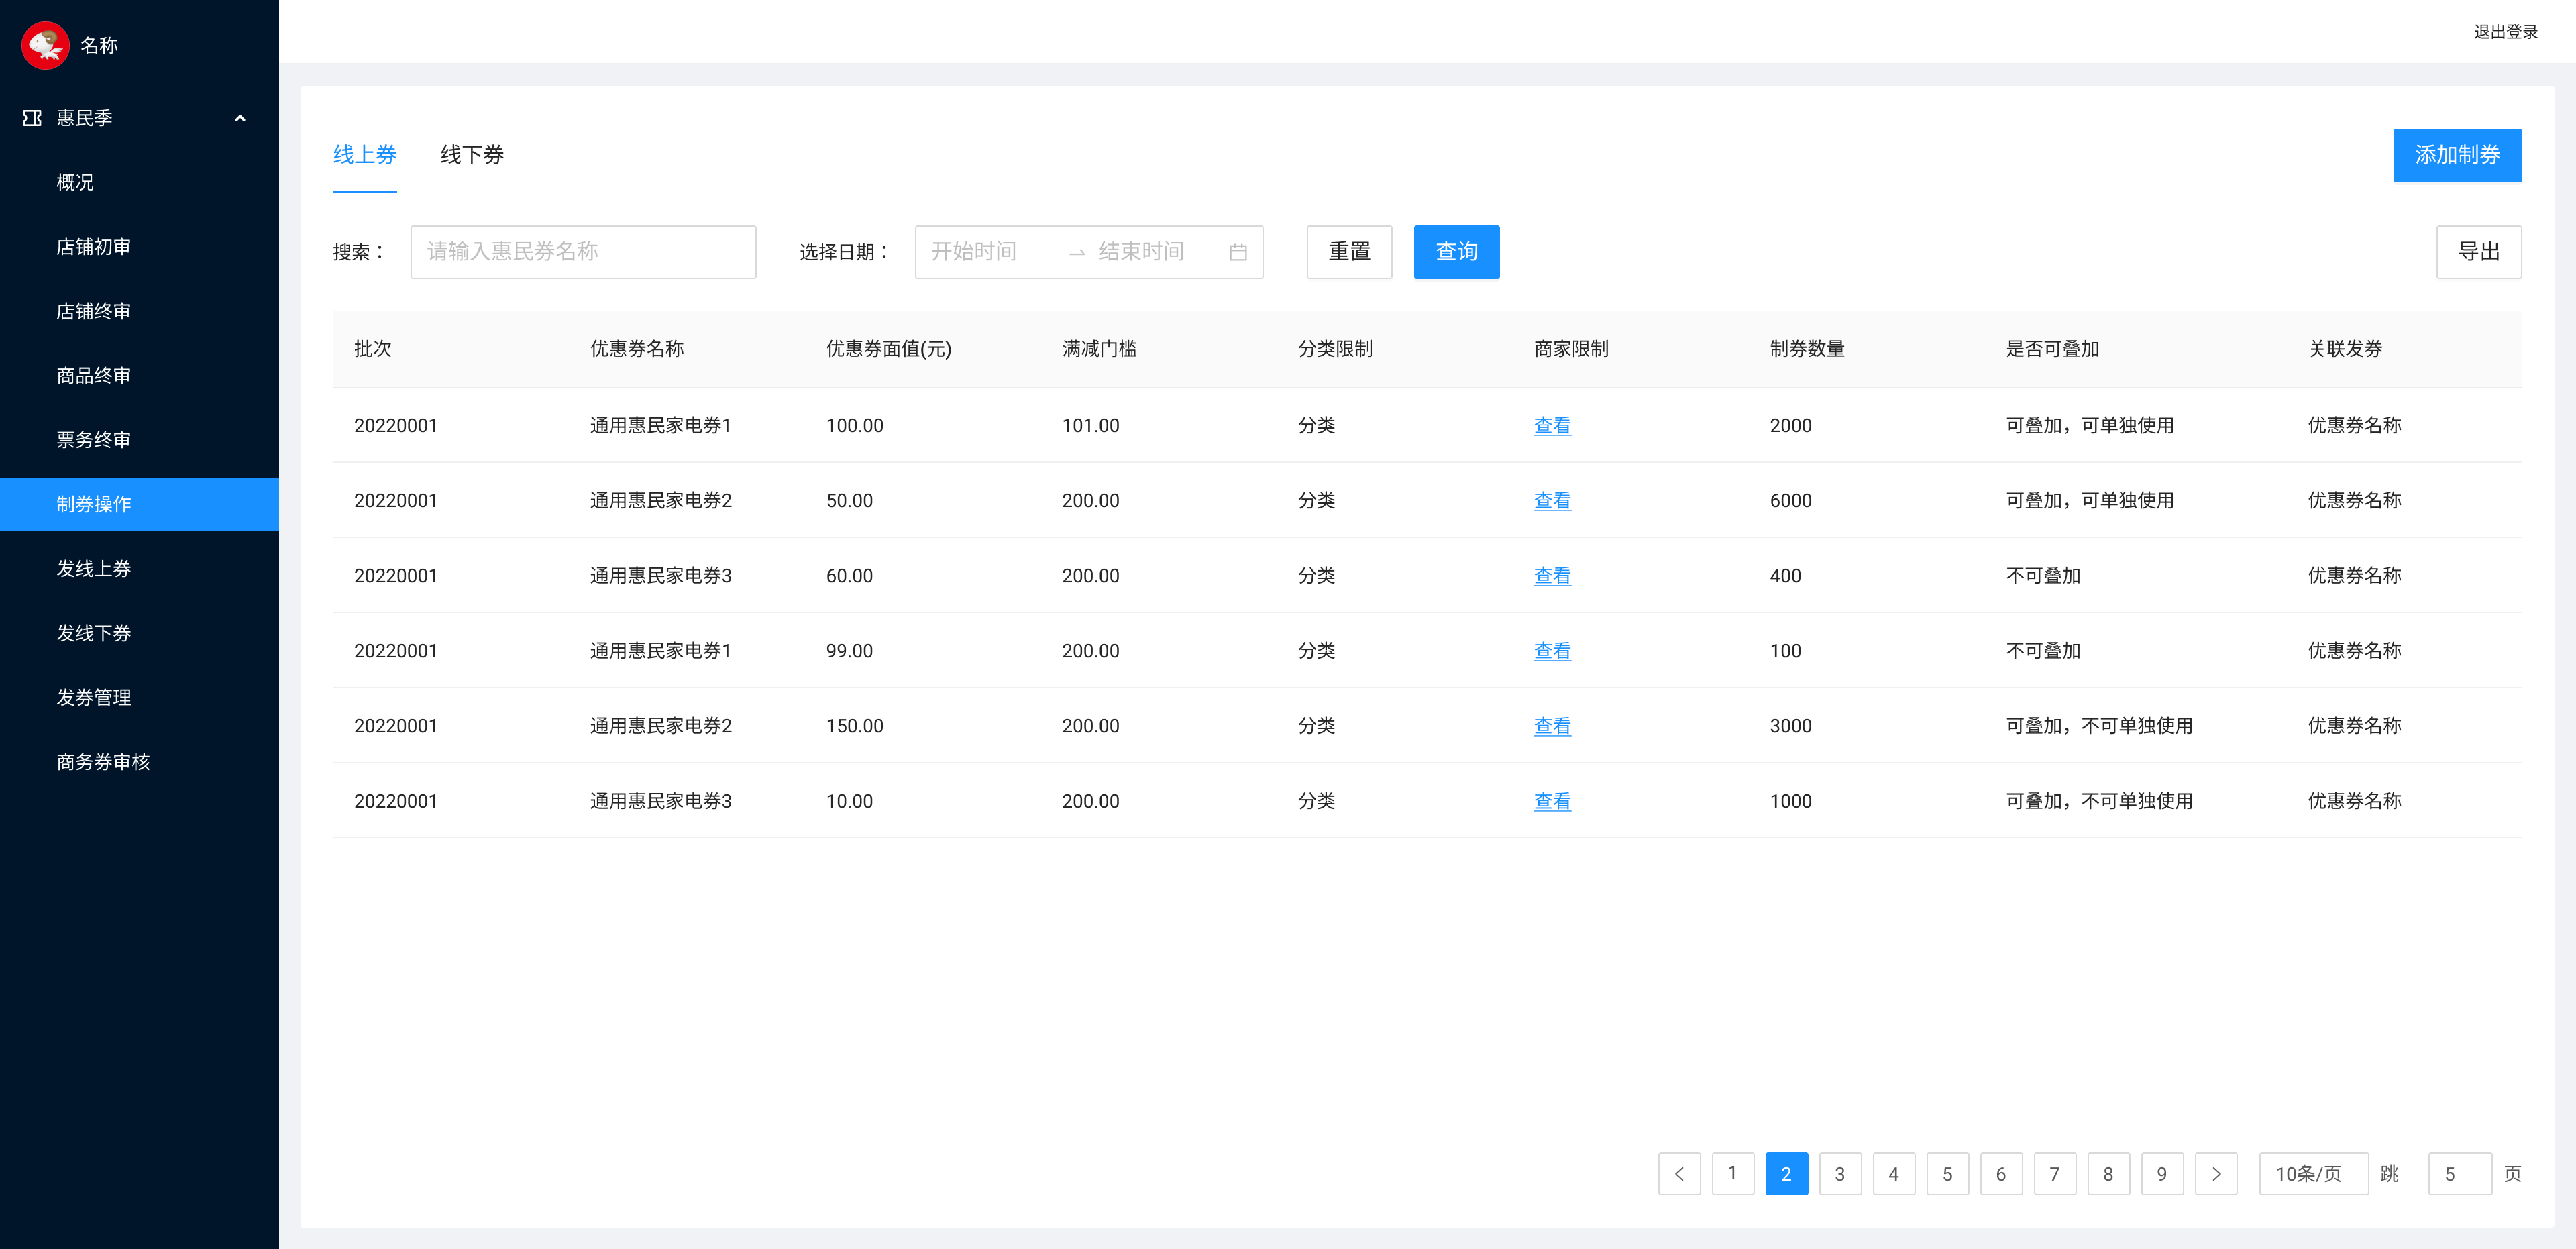2576x1249 pixels.
Task: Select 制券操作 in sidebar
Action: [139, 504]
